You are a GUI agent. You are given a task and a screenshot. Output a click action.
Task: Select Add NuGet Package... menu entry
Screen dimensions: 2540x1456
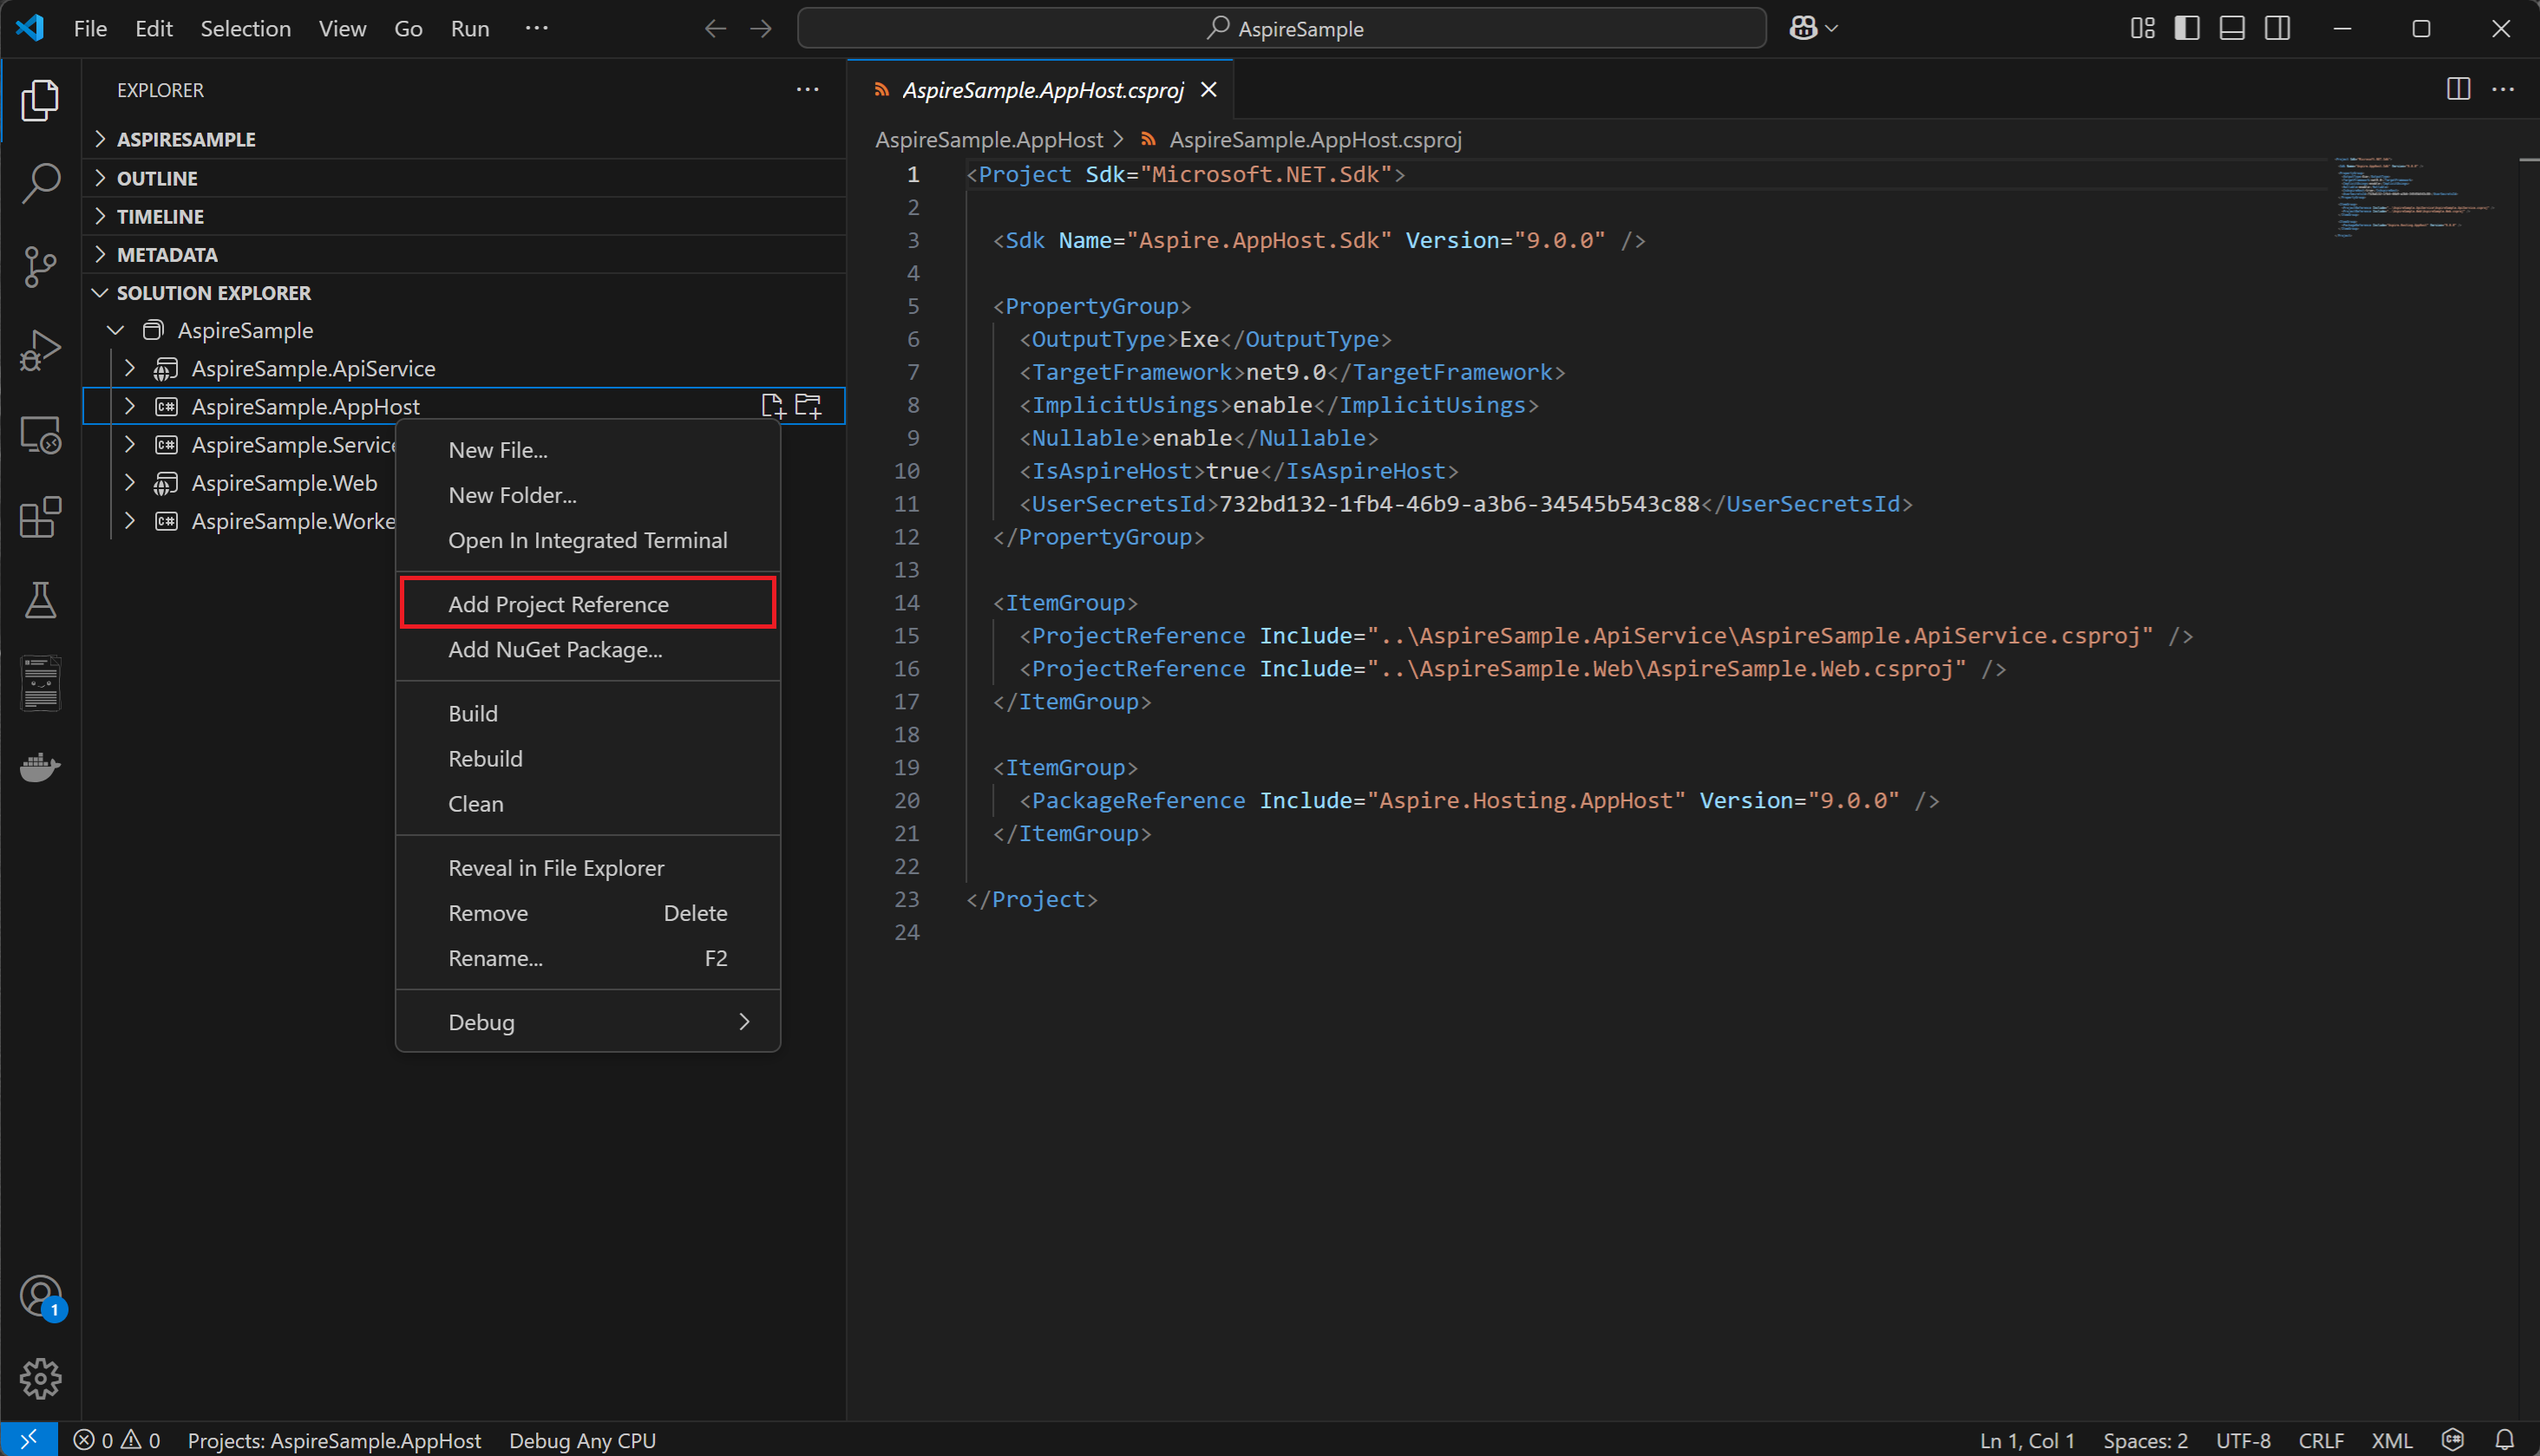click(554, 649)
